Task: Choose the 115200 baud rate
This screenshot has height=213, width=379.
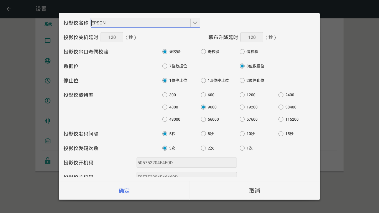Action: tap(281, 119)
